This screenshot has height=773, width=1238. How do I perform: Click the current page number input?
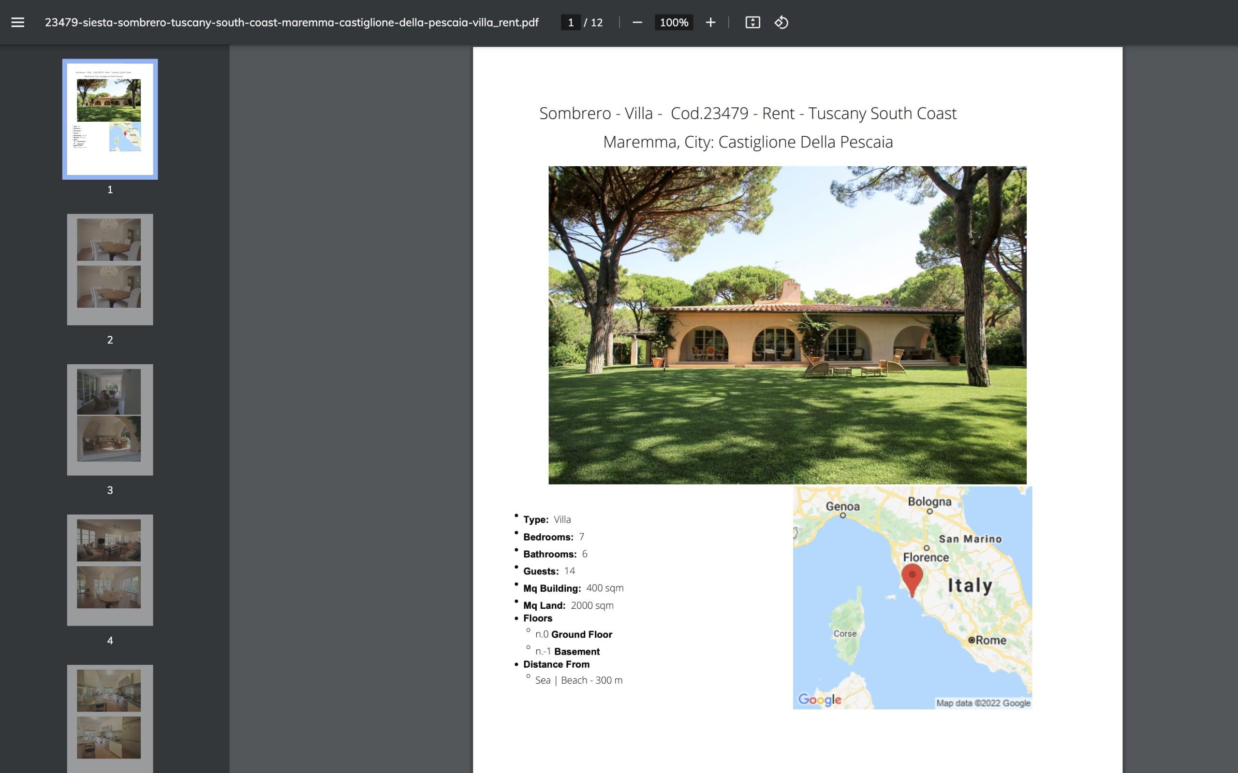pyautogui.click(x=571, y=22)
